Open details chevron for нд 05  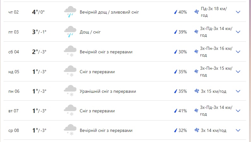(238, 71)
